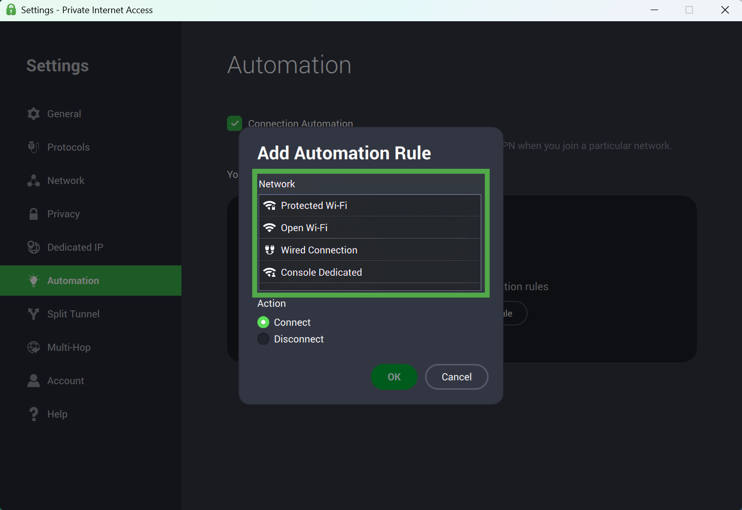Select the Connect radio option
This screenshot has height=510, width=742.
[x=263, y=322]
